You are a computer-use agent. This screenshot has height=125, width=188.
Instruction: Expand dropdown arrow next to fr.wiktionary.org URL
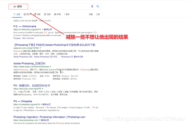pos(42,29)
